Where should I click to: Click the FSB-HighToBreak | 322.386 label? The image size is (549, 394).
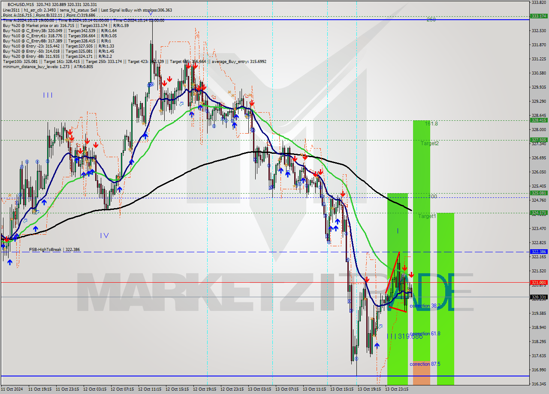[x=54, y=249]
